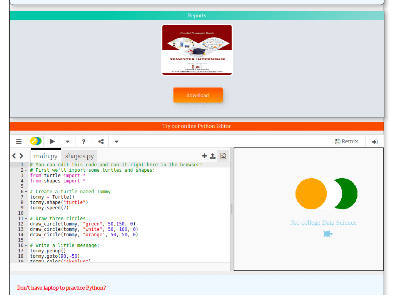Open the image library icon
This screenshot has height=295, width=394.
[x=223, y=156]
